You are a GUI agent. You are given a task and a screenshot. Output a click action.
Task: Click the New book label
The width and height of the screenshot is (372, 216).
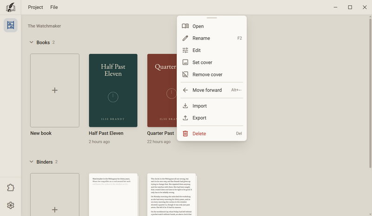(41, 133)
